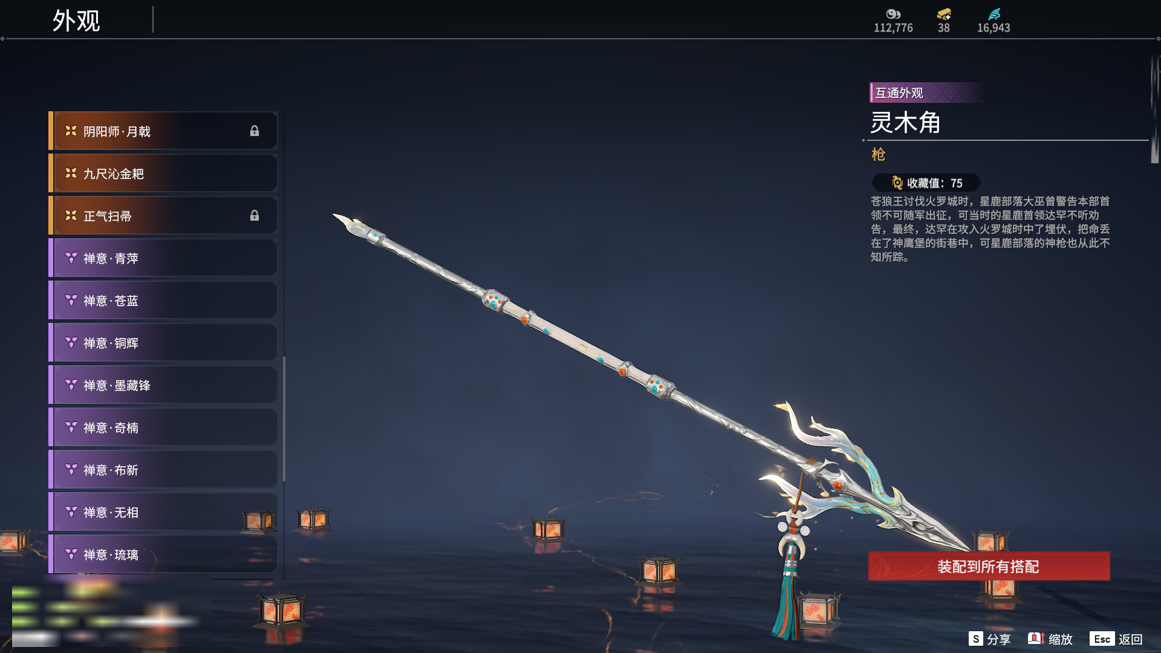Screen dimensions: 1161x653
Task: Click the collection value icon beside 收藏值
Action: (897, 183)
